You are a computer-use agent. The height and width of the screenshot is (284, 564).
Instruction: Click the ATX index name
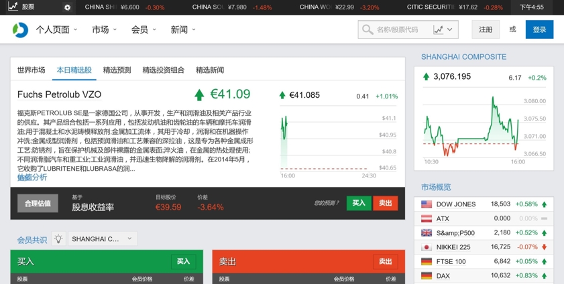click(443, 218)
